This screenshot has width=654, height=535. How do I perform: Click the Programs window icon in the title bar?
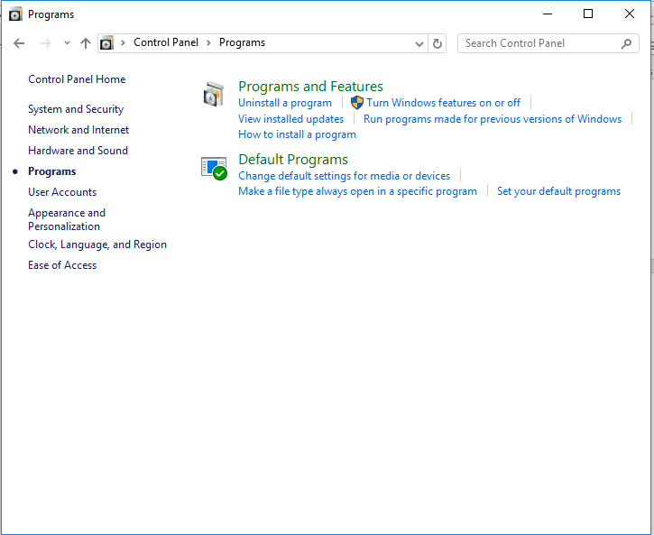(15, 14)
